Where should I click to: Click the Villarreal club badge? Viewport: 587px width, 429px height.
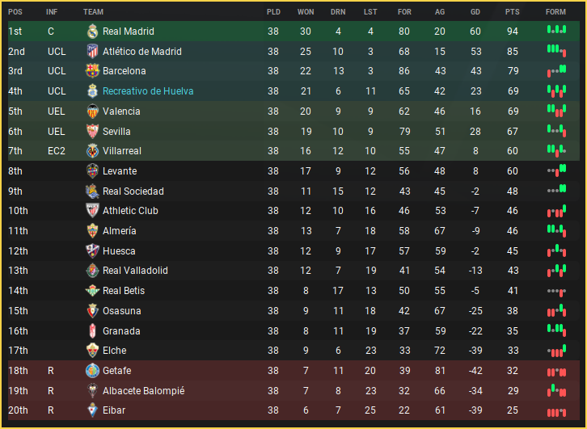[92, 151]
